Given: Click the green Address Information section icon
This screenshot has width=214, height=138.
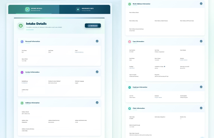Looking at the screenshot, I should click(22, 103).
